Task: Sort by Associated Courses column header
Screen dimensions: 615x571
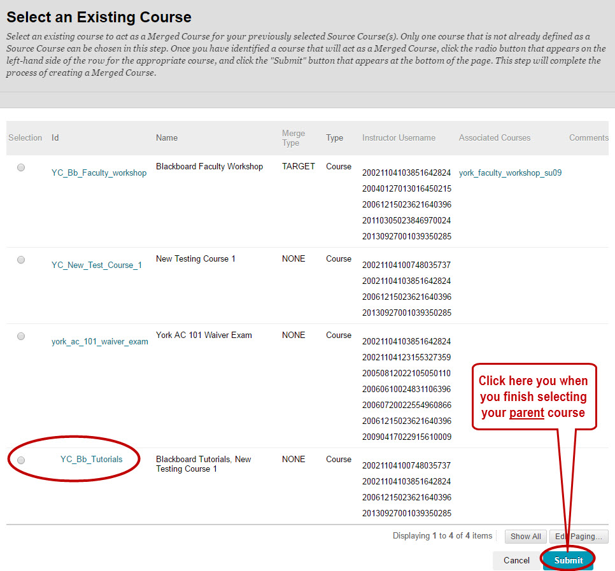Action: point(494,138)
